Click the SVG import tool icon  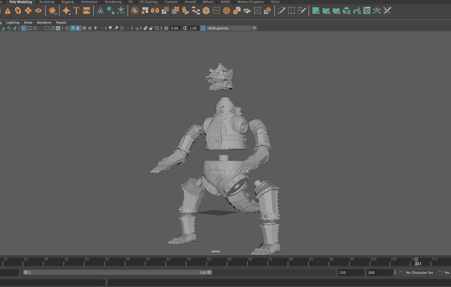tap(86, 11)
